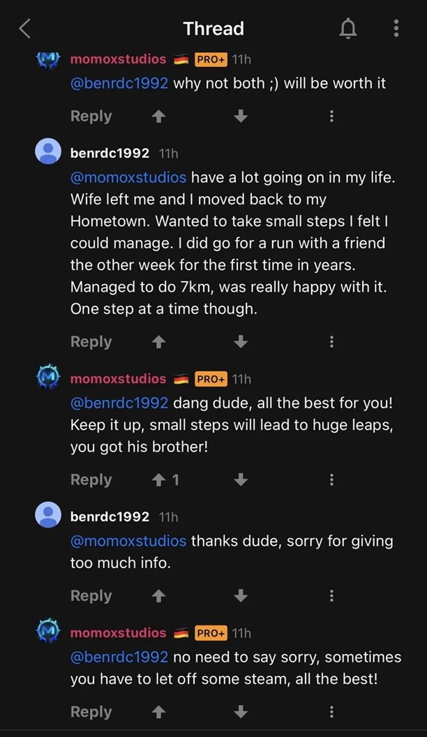Downvote the 'why not both' comment

[241, 117]
